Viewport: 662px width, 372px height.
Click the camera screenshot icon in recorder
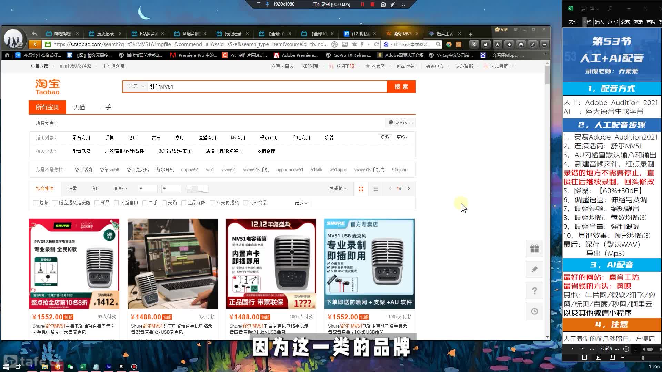(x=383, y=4)
